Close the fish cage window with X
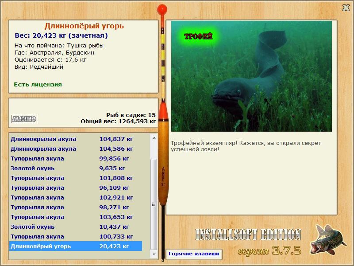Screen dimensions: 354x266 [346, 8]
